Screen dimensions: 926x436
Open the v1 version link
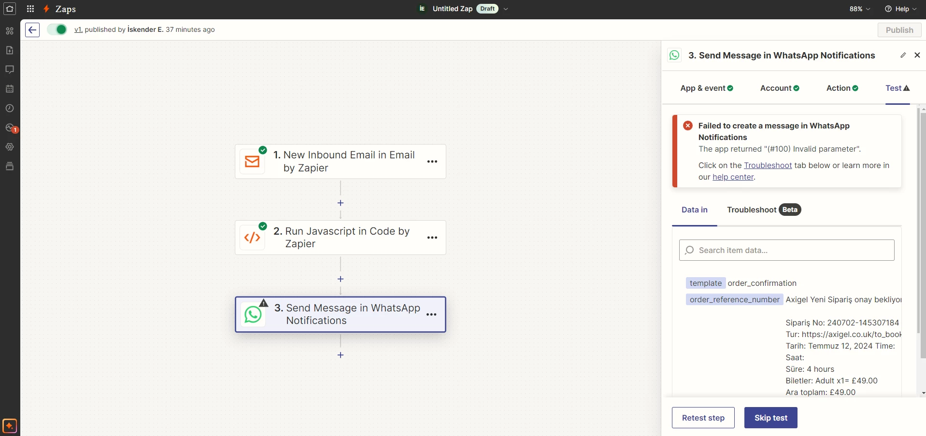coord(78,29)
